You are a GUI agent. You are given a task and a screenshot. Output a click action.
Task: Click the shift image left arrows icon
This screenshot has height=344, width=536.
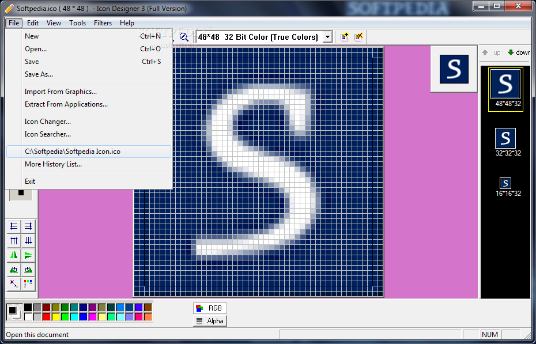[14, 226]
